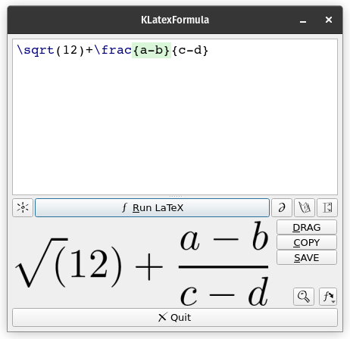This screenshot has height=339, width=350.
Task: Expand the side settings panel icon
Action: click(327, 207)
